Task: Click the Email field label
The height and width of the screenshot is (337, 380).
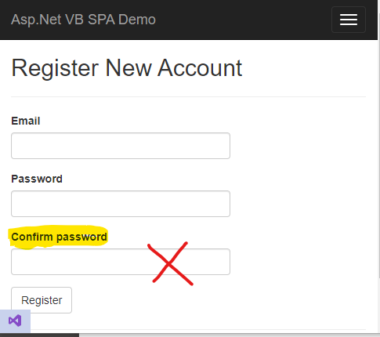Action: (26, 121)
